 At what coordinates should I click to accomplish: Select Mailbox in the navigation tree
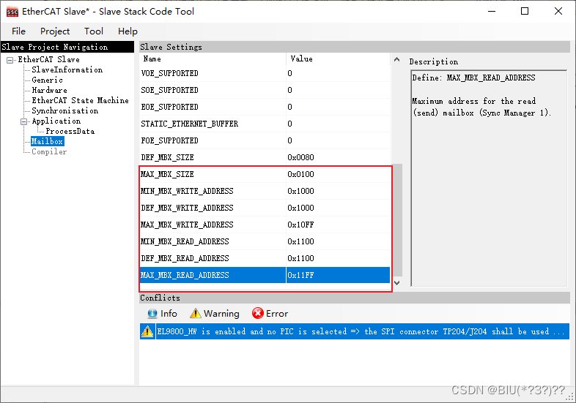(x=48, y=142)
